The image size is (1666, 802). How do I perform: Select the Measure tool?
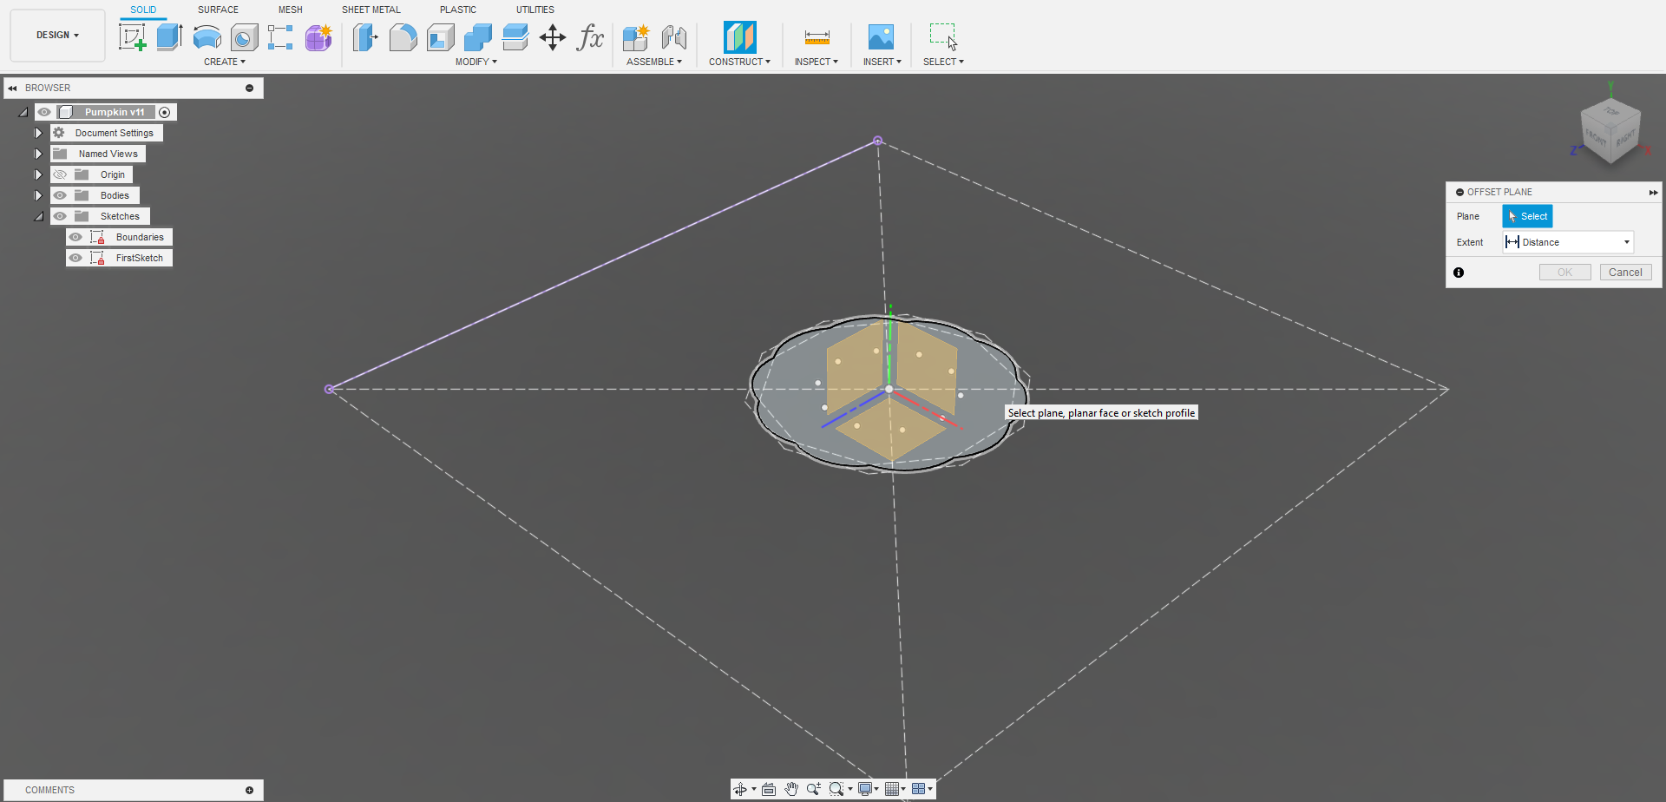(x=817, y=37)
